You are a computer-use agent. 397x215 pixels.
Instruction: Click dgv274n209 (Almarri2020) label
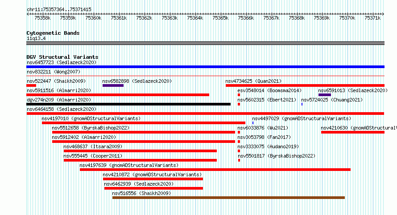click(x=59, y=100)
